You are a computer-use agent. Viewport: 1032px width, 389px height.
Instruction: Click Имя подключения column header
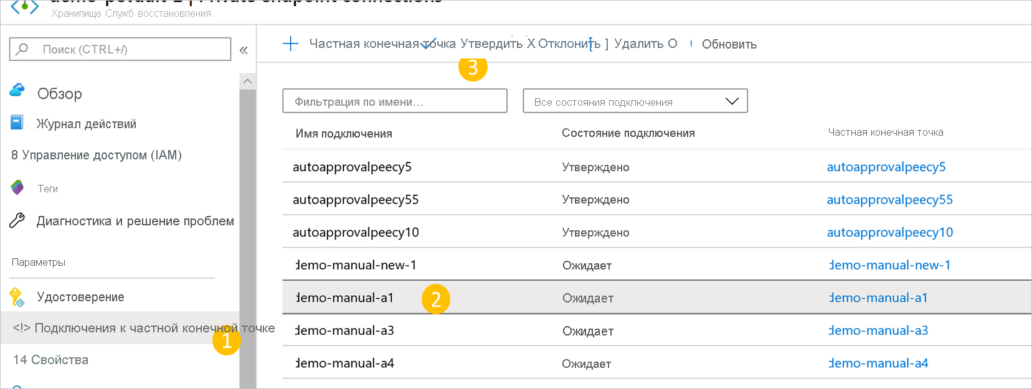[x=344, y=133]
